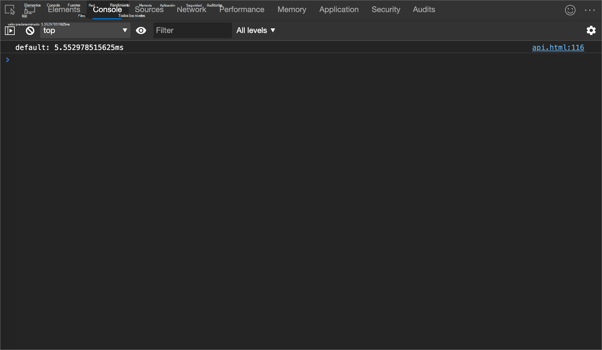Send feedback using the smiley face icon
The image size is (602, 350).
pyautogui.click(x=570, y=10)
